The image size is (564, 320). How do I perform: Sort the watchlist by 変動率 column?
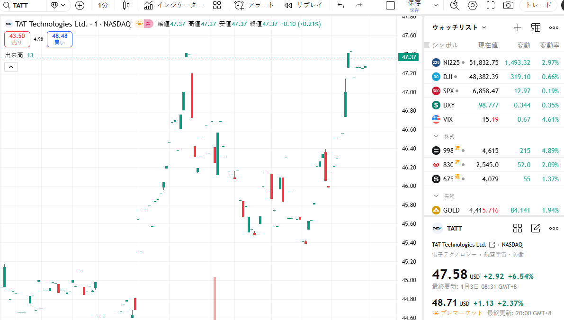click(x=550, y=45)
